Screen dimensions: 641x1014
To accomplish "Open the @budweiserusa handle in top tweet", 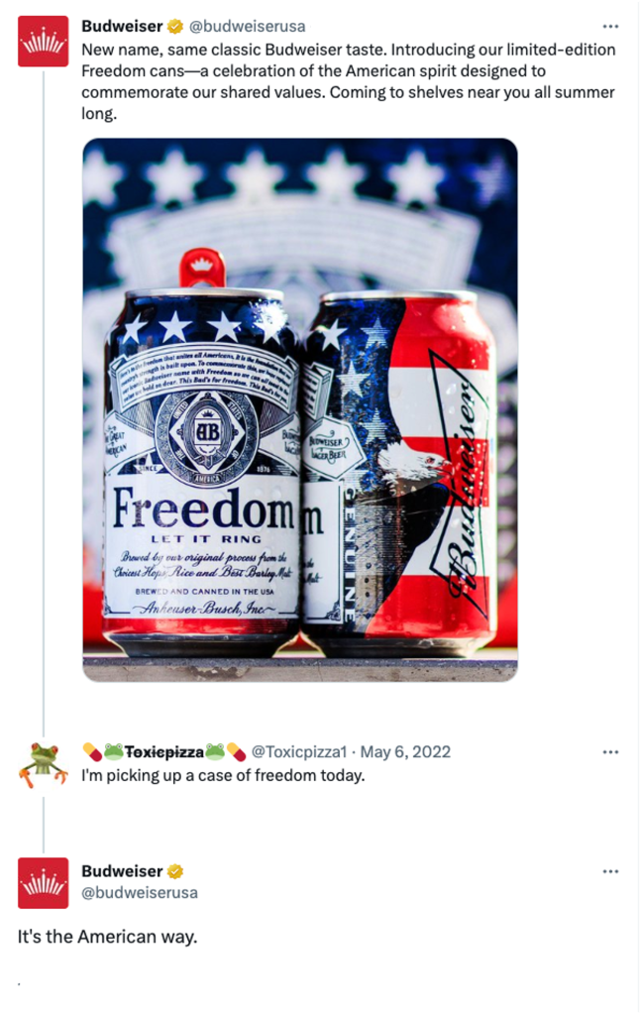I will [x=247, y=27].
